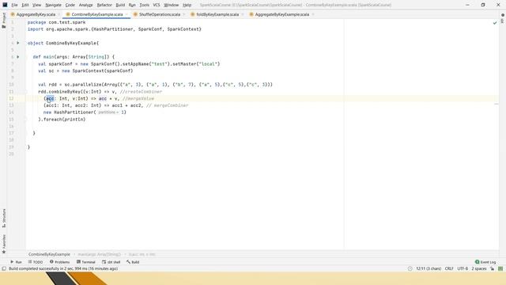Open the Run menu
This screenshot has height=285, width=506.
(x=132, y=6)
